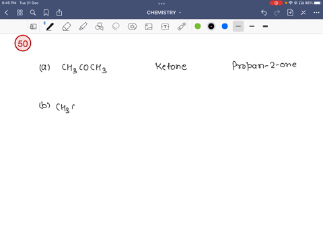Open the share/export icon
The image size is (323, 242).
[x=59, y=13]
